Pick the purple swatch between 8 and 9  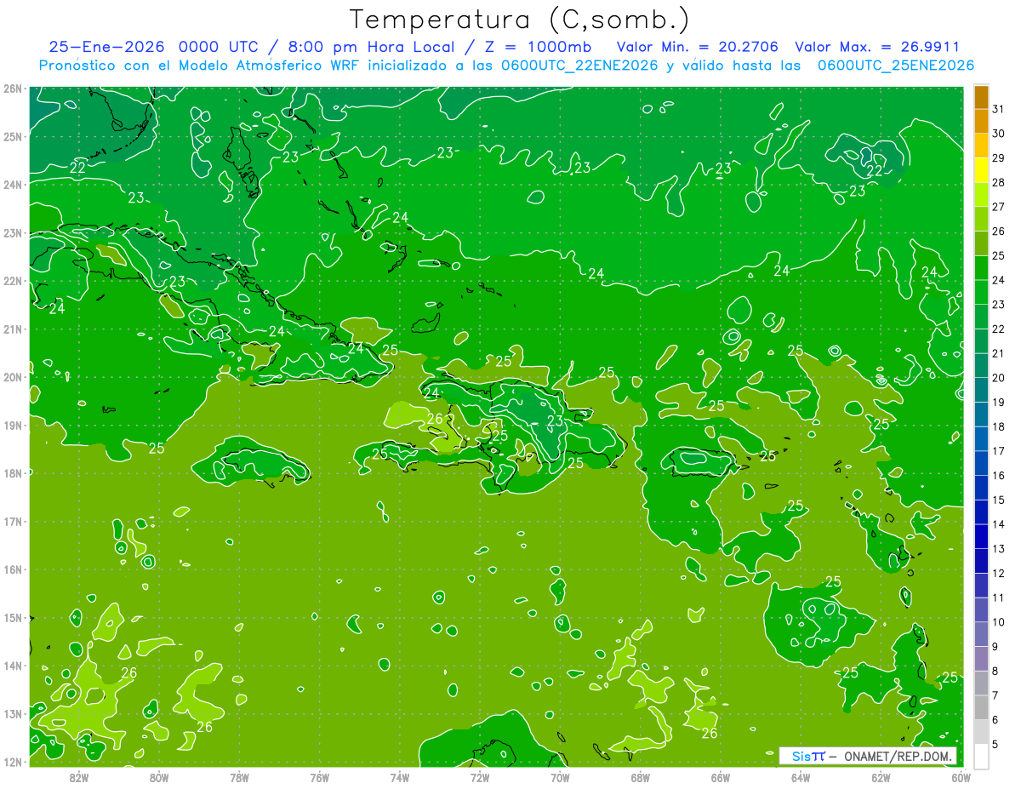(x=981, y=659)
